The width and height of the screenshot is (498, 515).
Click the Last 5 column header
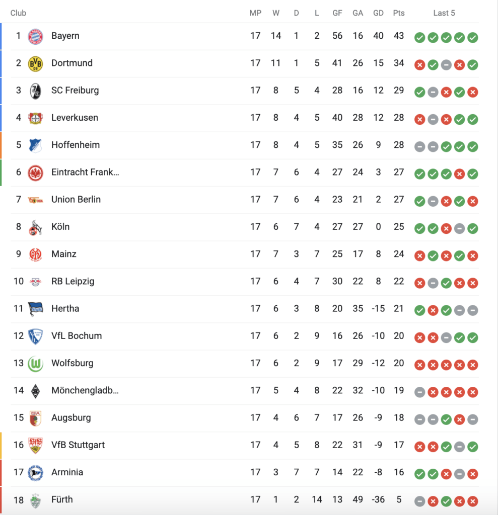pyautogui.click(x=444, y=13)
